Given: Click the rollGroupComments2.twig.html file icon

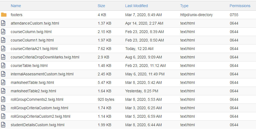Looking at the screenshot, I should pyautogui.click(x=3, y=99).
